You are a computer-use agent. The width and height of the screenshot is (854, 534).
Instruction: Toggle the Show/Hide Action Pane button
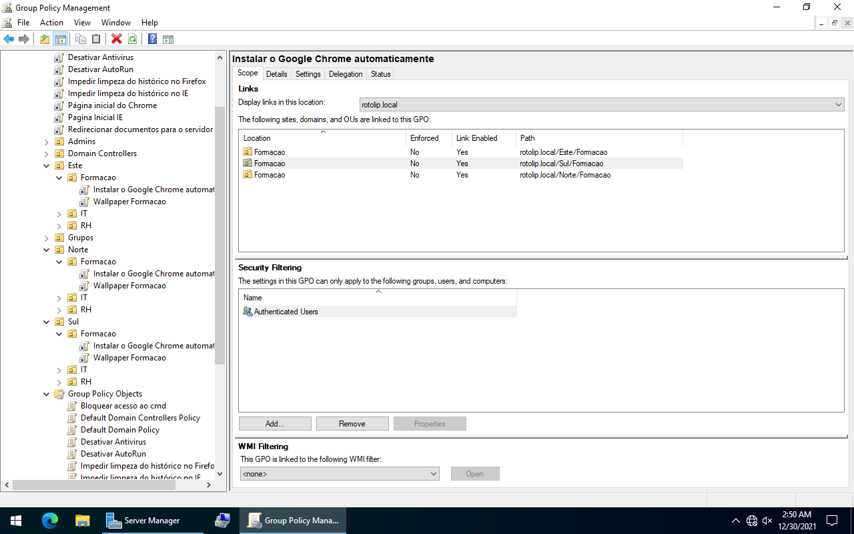coord(168,39)
